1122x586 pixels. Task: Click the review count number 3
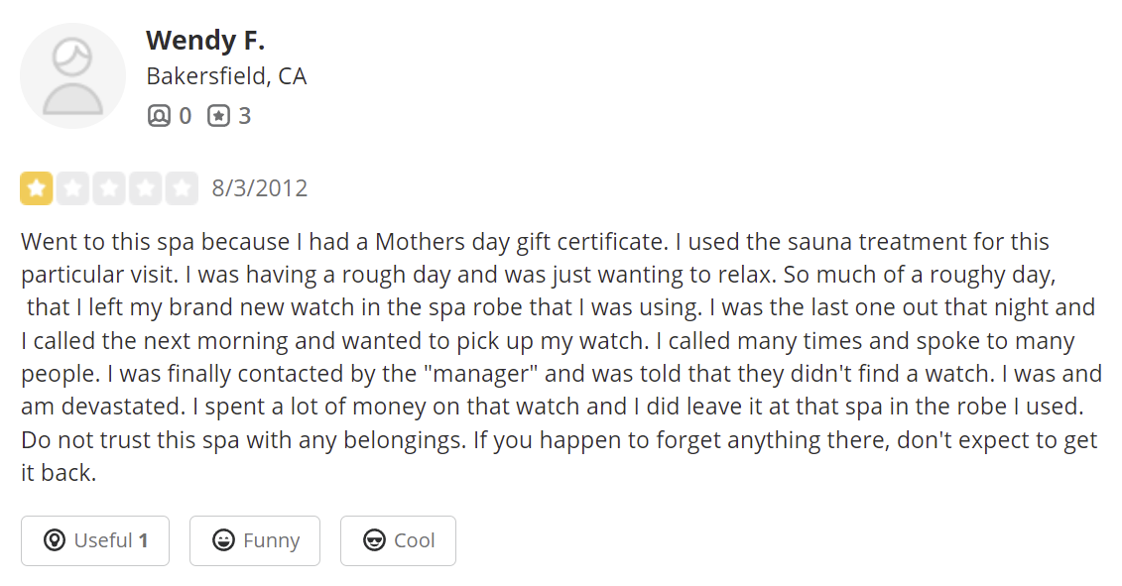point(245,116)
